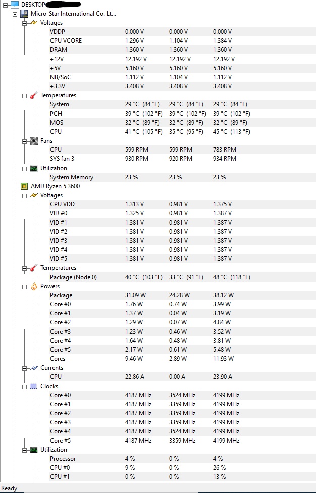The image size is (316, 493).
Task: Click the Temperatures thermometer icon under Micro-Star
Action: coord(33,95)
